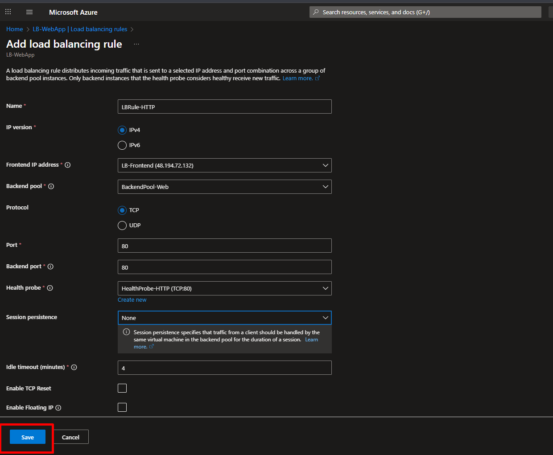553x455 pixels.
Task: Open the hamburger portal menu
Action: [29, 12]
